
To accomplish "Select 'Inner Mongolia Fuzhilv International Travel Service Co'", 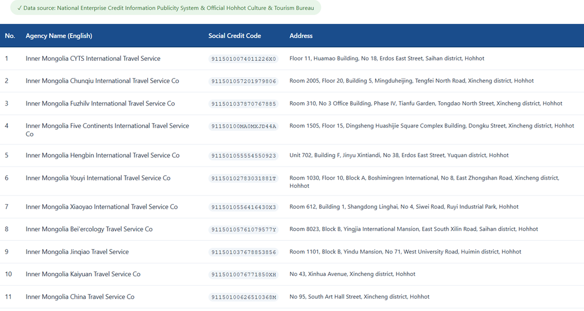I will (100, 103).
